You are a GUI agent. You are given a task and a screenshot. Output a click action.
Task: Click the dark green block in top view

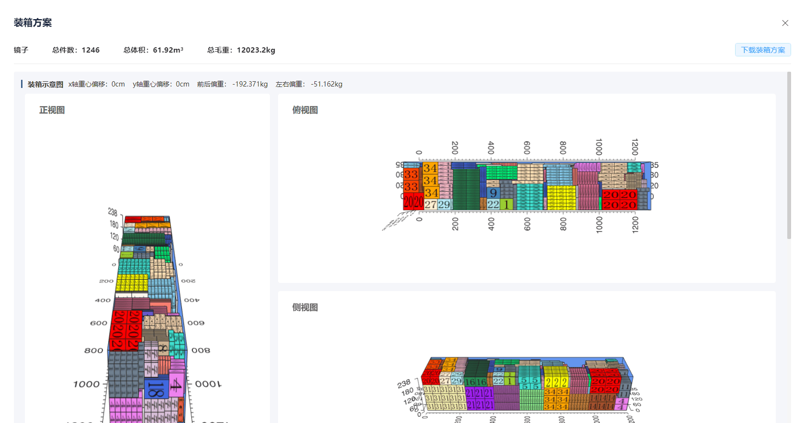tap(466, 190)
